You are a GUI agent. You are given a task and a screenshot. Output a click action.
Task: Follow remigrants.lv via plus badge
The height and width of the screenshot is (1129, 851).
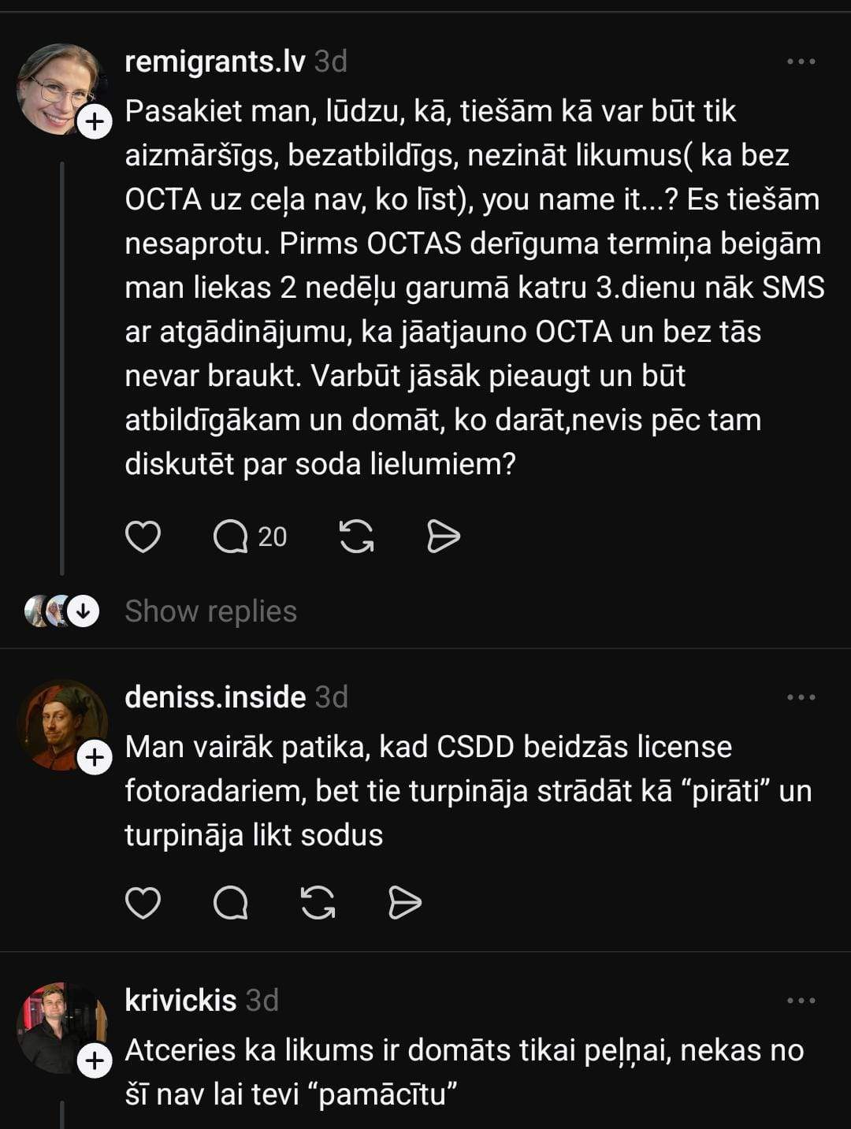[95, 122]
